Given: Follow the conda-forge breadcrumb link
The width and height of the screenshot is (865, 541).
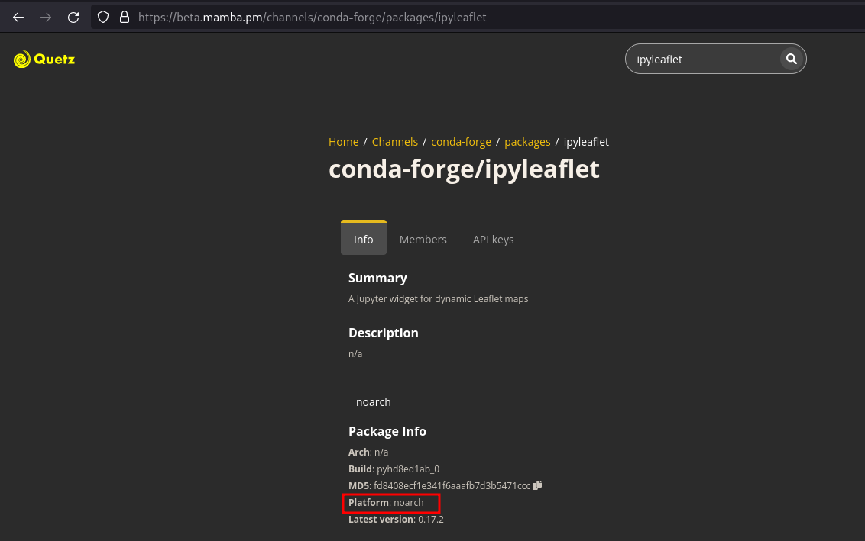Looking at the screenshot, I should [462, 142].
